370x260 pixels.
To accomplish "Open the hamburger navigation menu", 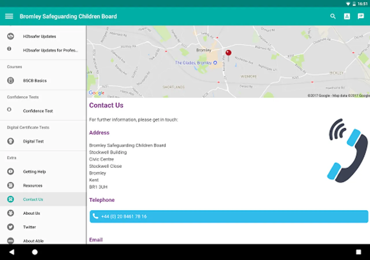I will (x=9, y=16).
